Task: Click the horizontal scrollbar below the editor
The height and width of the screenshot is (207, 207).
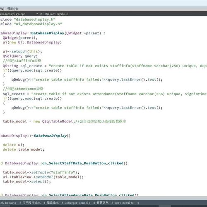Action: pos(103,198)
